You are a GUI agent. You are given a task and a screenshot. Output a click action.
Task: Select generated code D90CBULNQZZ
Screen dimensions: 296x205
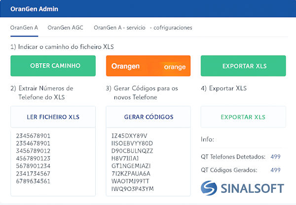pos(132,151)
